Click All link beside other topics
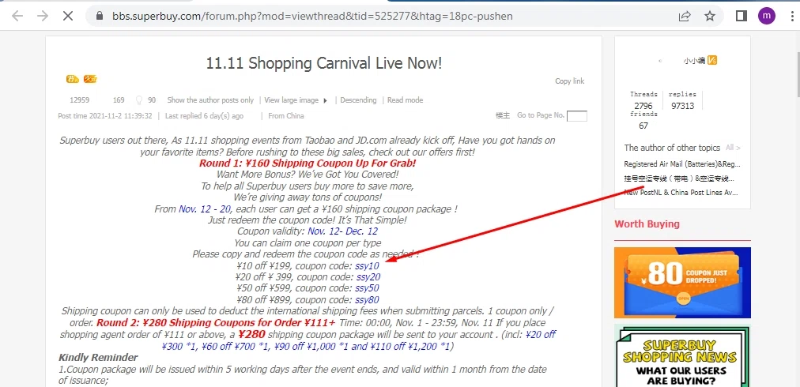This screenshot has width=800, height=387. [733, 148]
